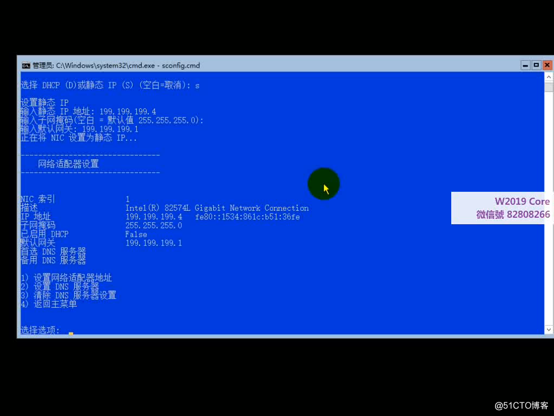The width and height of the screenshot is (554, 416).
Task: Click the 'IP 地址' label in table
Action: click(x=36, y=217)
